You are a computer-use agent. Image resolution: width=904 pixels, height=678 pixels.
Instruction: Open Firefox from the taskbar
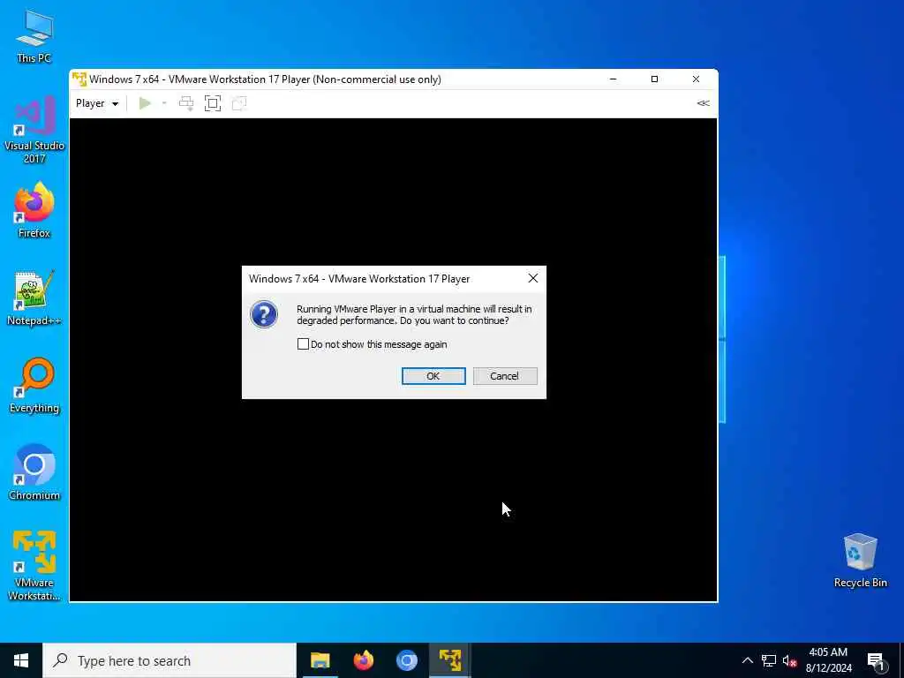tap(363, 660)
